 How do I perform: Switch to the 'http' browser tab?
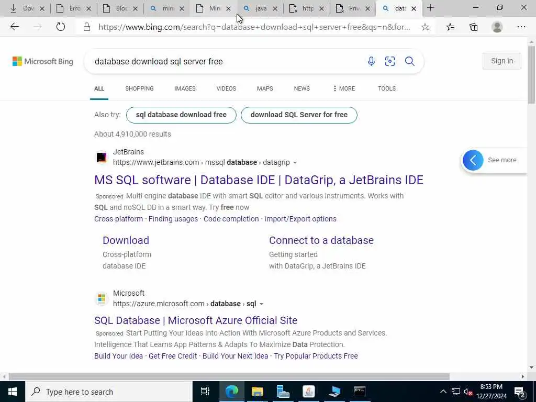[x=307, y=8]
